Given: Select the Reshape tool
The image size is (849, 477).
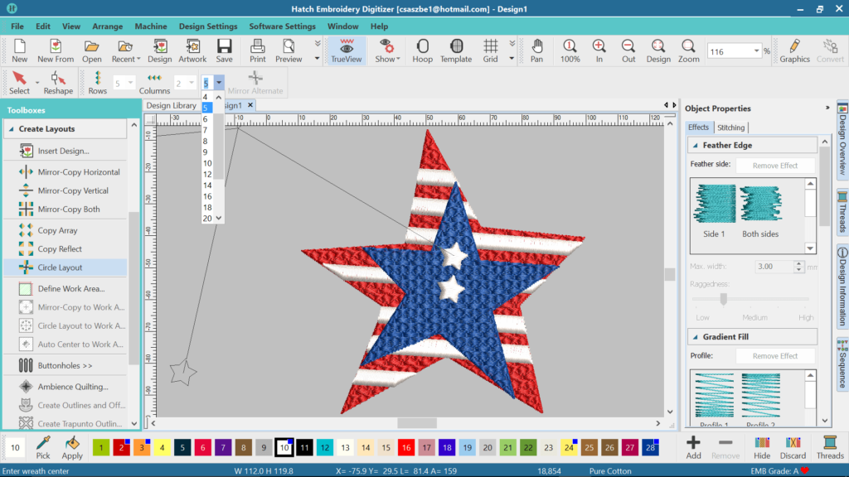Looking at the screenshot, I should [x=58, y=83].
